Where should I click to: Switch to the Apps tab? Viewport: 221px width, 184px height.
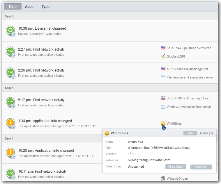pyautogui.click(x=29, y=6)
